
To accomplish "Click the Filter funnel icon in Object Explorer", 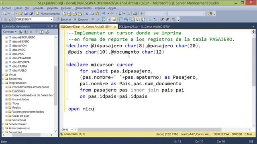I will pos(37,32).
